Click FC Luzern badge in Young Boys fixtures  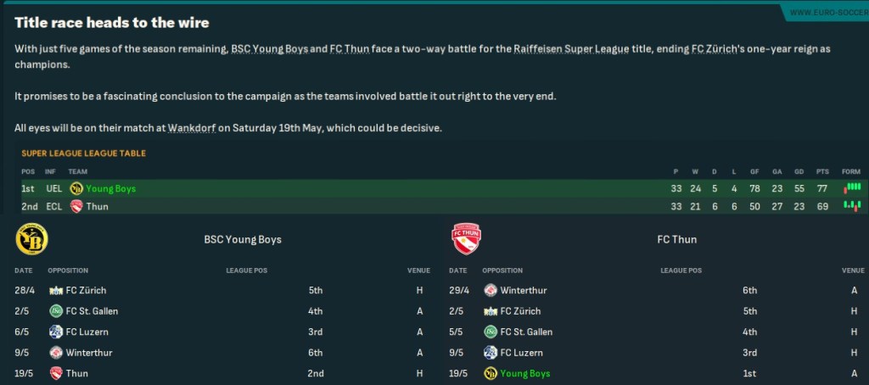click(x=56, y=332)
